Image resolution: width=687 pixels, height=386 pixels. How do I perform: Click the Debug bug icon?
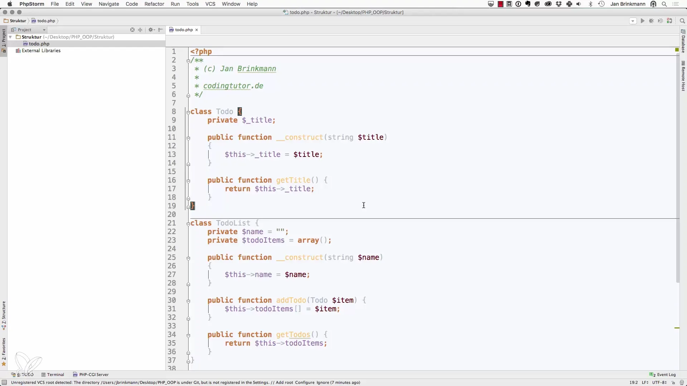tap(652, 21)
